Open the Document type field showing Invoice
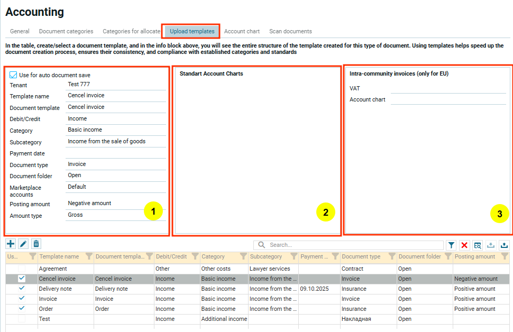The image size is (513, 332). tap(115, 164)
